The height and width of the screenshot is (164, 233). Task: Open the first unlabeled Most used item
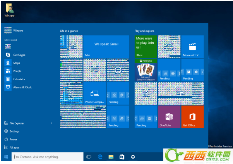click(x=8, y=47)
